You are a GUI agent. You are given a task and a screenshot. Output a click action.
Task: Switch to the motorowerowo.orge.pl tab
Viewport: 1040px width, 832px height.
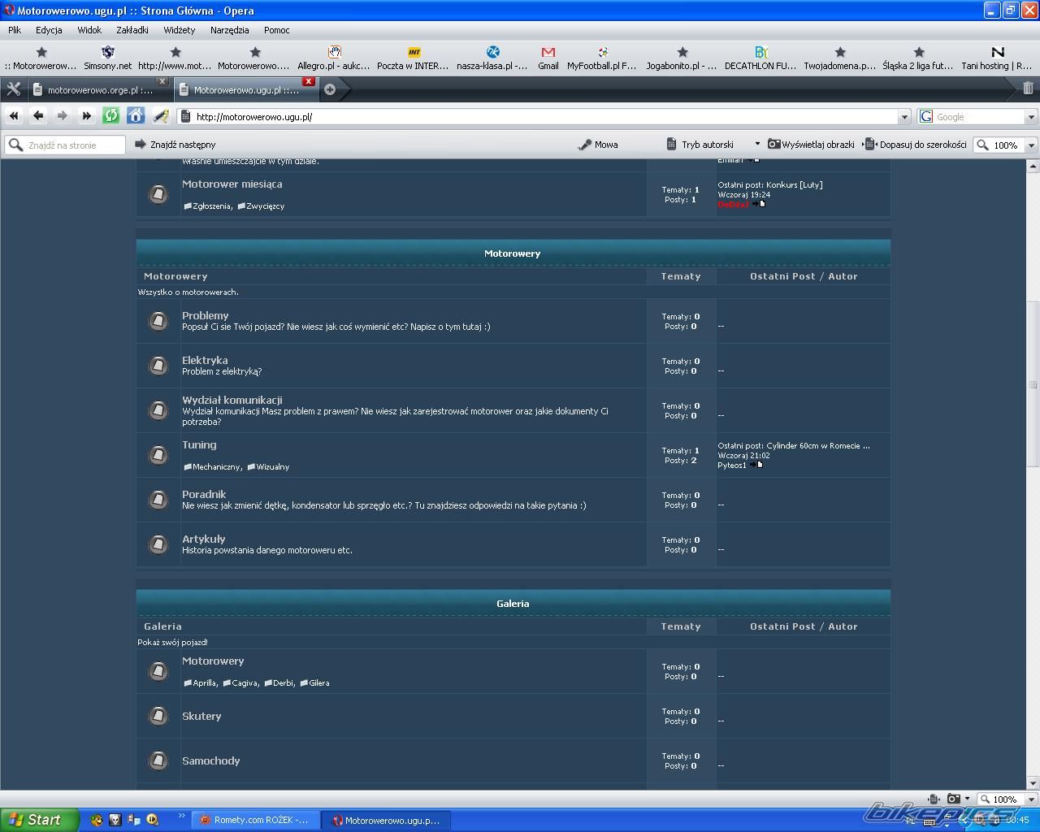coord(97,90)
